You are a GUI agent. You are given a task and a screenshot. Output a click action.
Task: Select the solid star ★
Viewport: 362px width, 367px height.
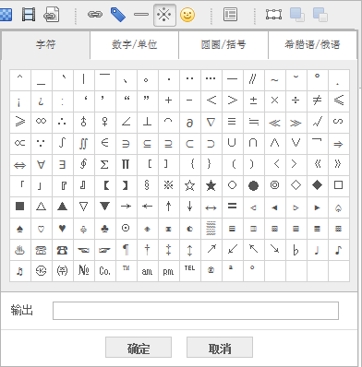click(211, 185)
